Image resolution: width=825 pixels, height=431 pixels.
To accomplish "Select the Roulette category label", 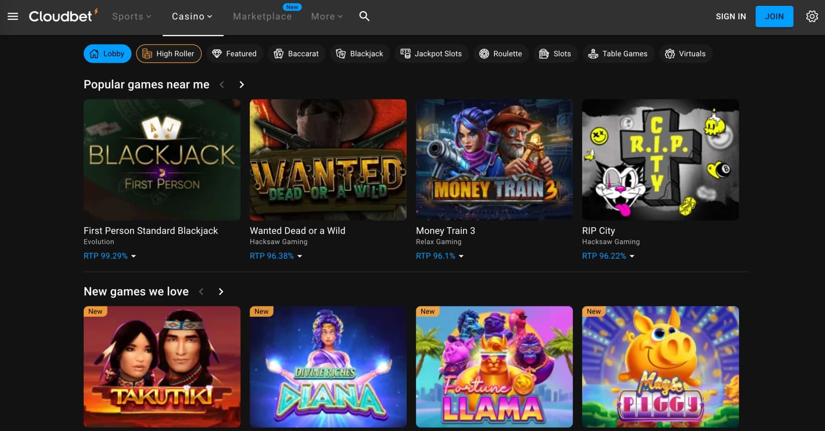I will point(507,54).
